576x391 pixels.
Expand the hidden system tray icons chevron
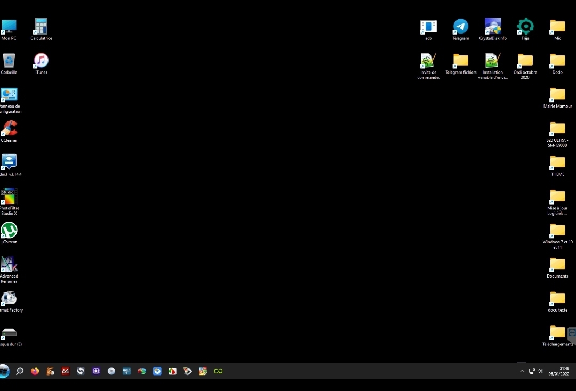point(522,371)
